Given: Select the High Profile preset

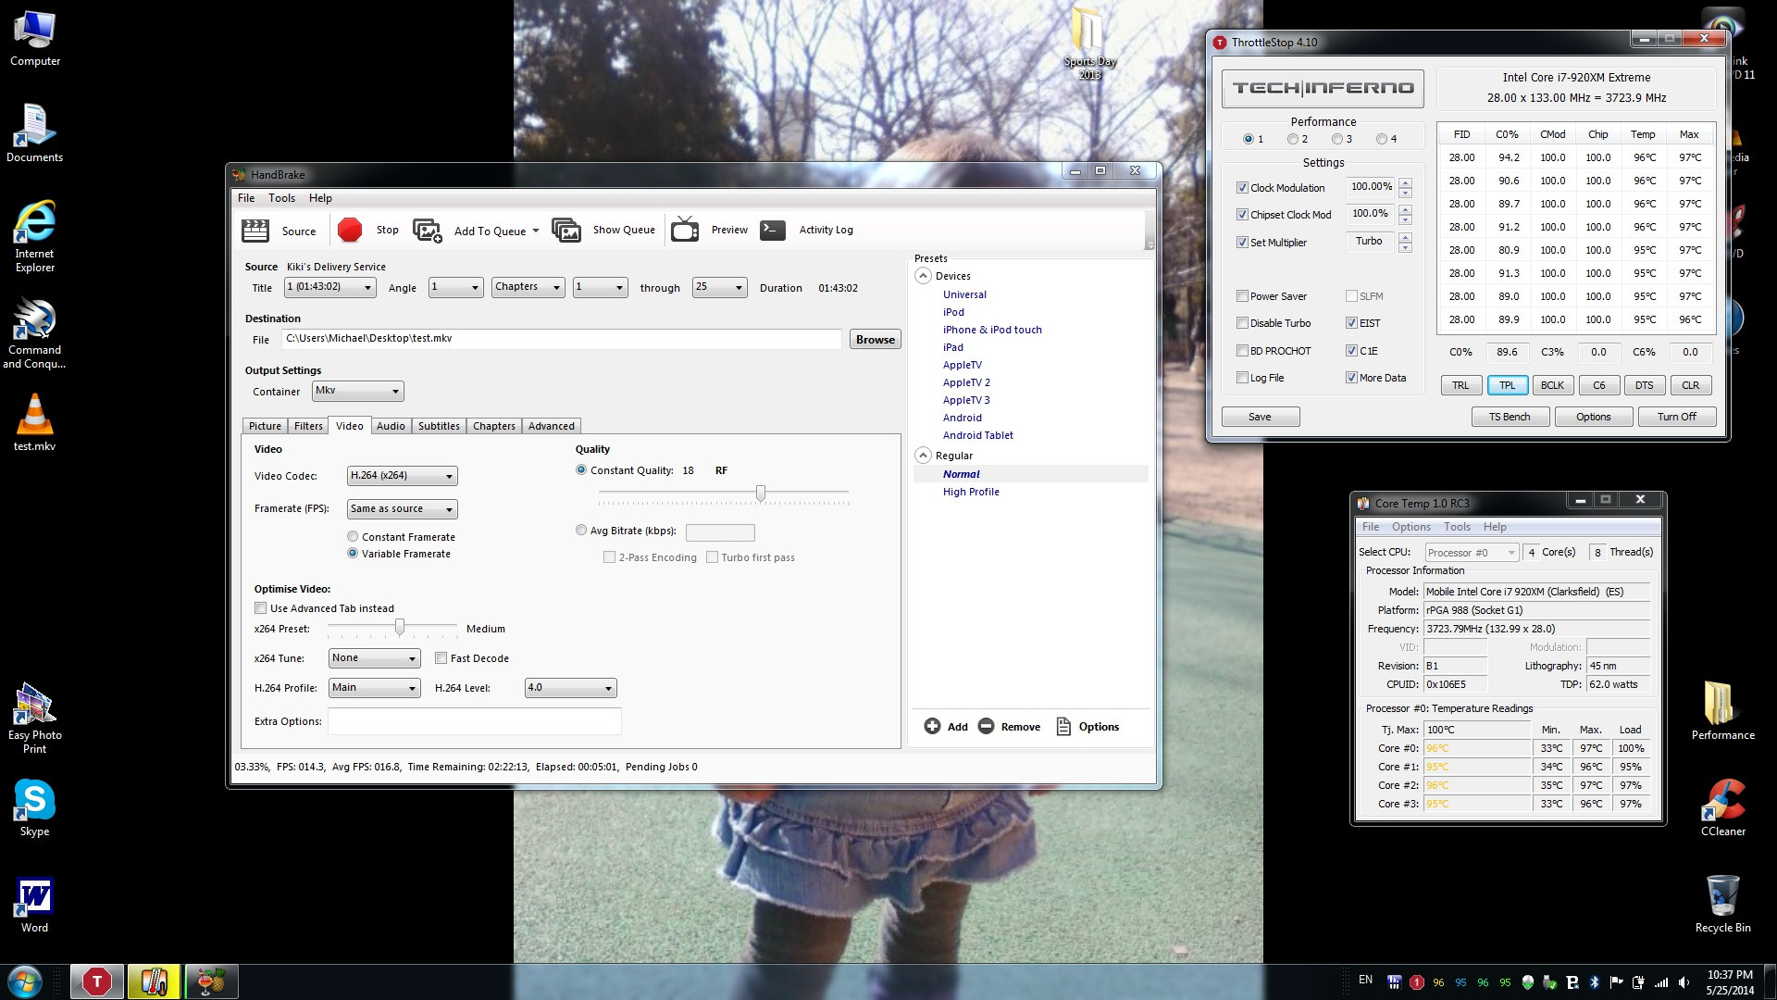Looking at the screenshot, I should pos(971,492).
